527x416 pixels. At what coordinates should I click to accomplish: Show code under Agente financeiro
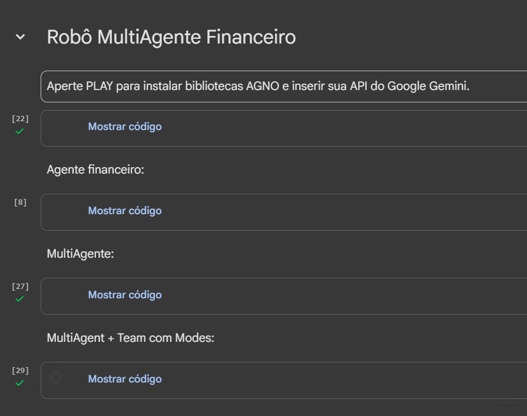coord(124,211)
